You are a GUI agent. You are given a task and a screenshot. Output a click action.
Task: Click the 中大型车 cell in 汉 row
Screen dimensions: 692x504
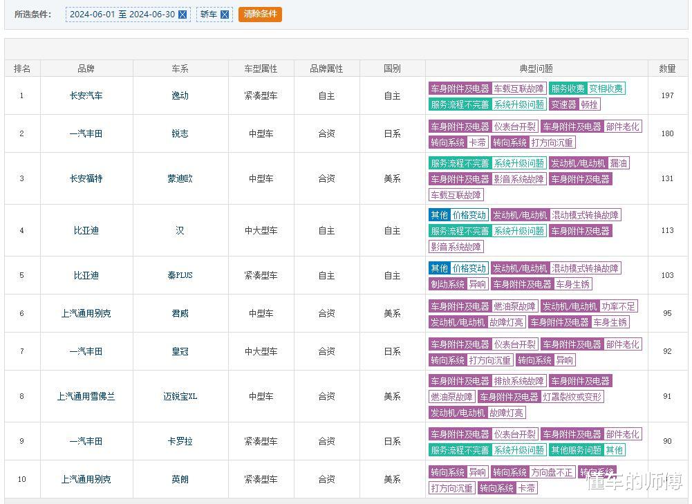click(261, 230)
